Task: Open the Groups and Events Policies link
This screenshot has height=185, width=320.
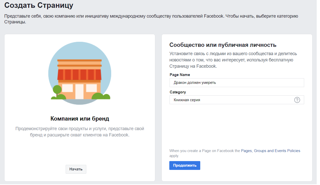Action: click(277, 151)
